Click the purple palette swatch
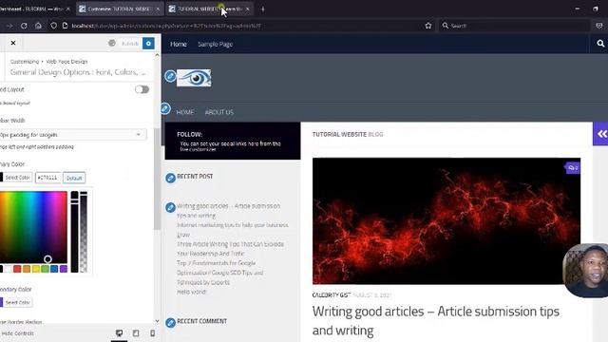The image size is (608, 342). coord(64,269)
